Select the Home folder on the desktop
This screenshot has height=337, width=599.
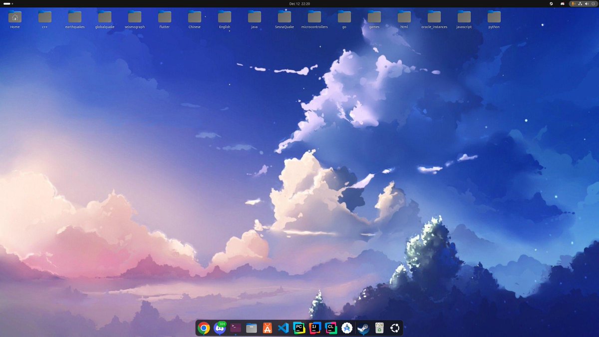click(15, 19)
